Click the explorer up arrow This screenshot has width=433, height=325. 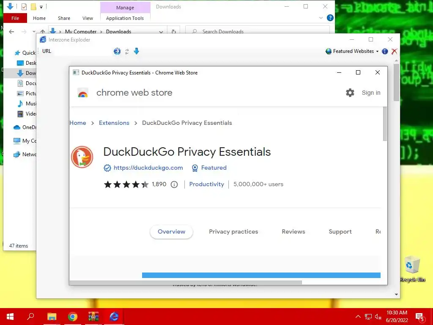pyautogui.click(x=43, y=31)
